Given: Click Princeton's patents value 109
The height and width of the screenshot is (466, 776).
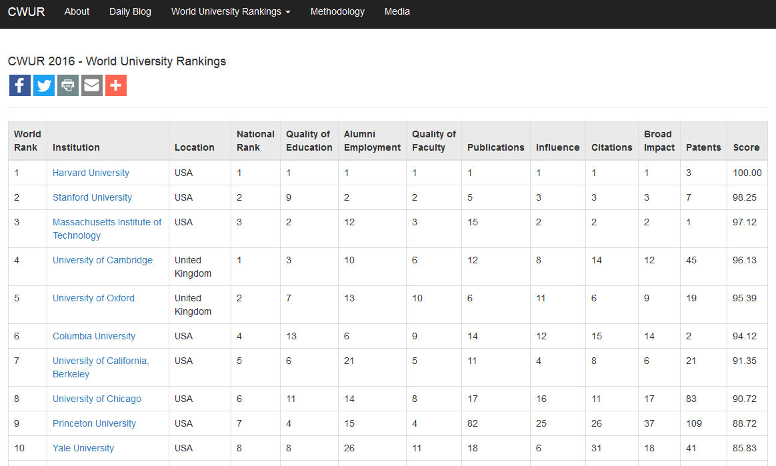Looking at the screenshot, I should click(694, 423).
